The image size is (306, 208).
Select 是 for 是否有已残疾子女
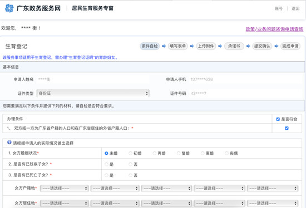[106, 164]
